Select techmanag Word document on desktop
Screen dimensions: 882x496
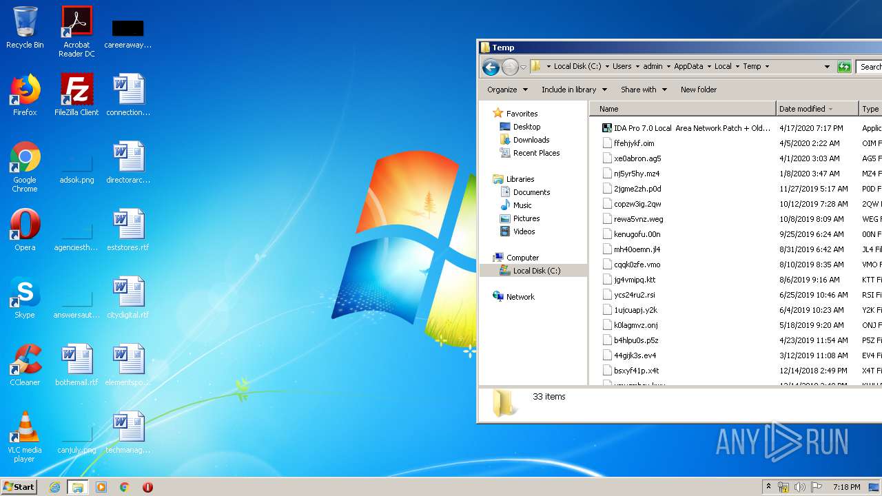[x=128, y=433]
